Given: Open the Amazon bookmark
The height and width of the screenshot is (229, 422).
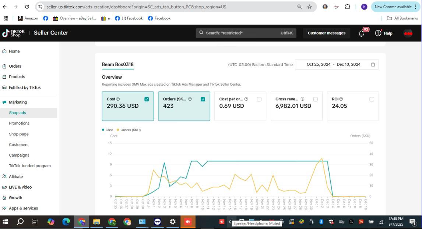Looking at the screenshot, I should click(28, 18).
